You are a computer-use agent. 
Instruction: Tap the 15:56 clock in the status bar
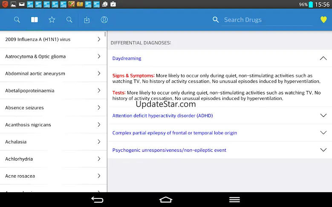coord(322,4)
